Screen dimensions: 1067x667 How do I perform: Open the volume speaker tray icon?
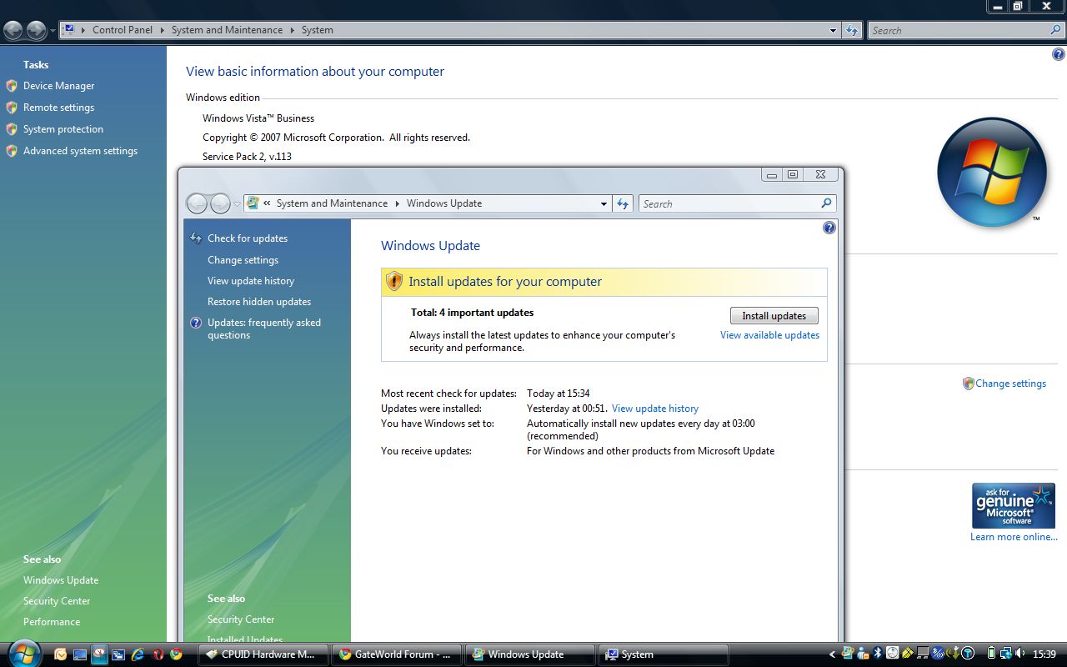[x=1021, y=654]
